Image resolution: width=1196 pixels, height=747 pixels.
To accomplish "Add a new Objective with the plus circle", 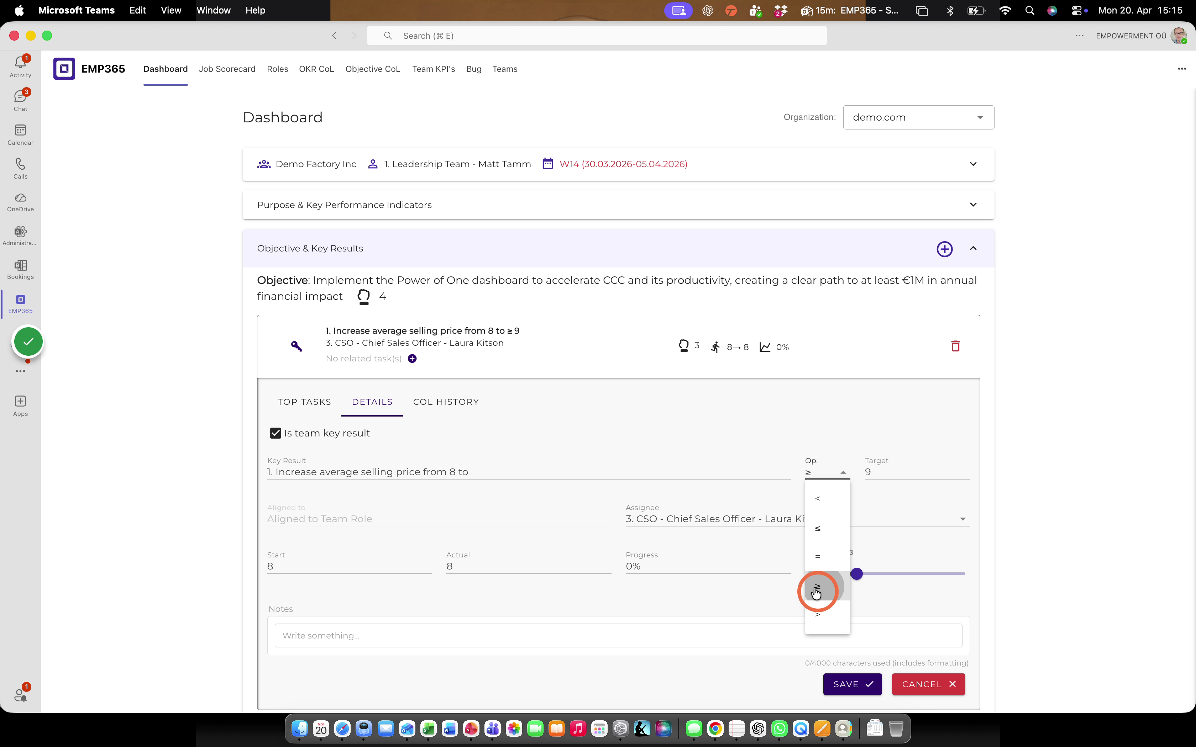I will tap(944, 249).
